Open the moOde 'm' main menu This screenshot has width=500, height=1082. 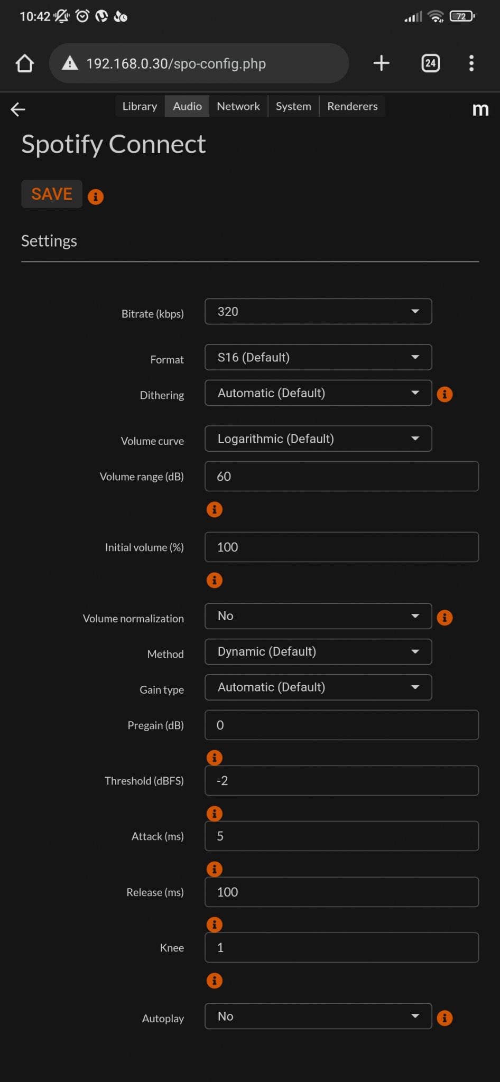(480, 109)
